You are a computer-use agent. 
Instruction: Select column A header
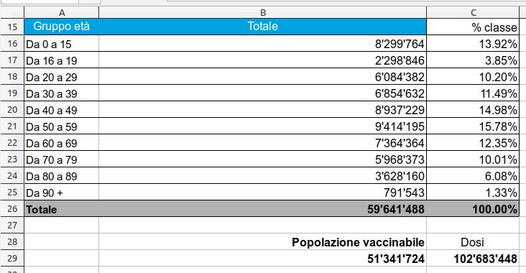coord(61,13)
